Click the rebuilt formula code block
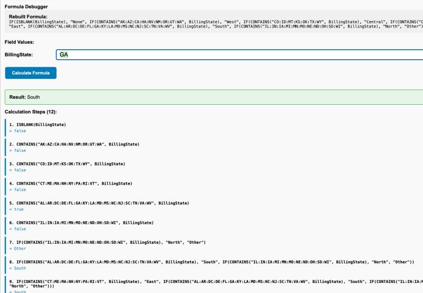 [x=216, y=24]
